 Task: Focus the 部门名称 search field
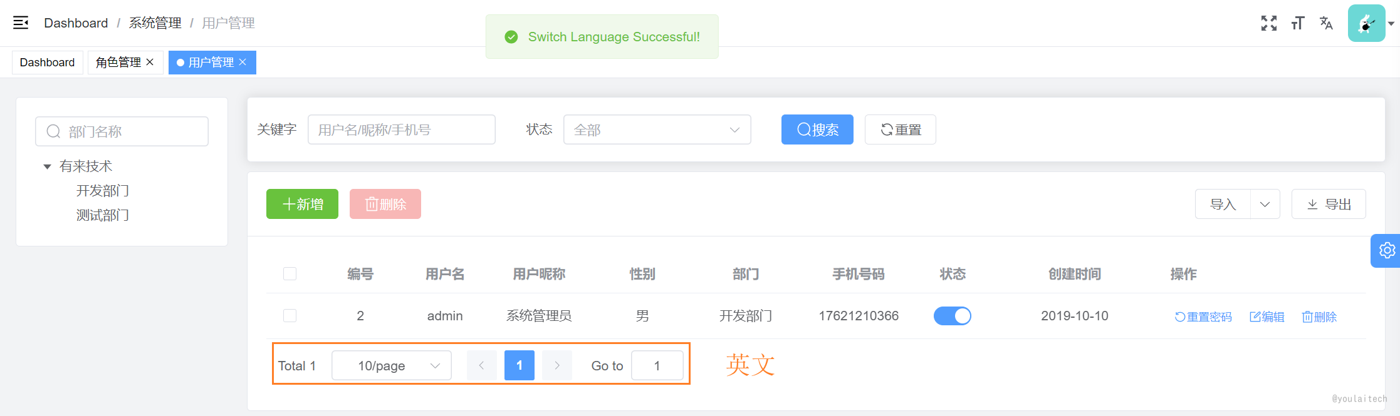tap(122, 131)
